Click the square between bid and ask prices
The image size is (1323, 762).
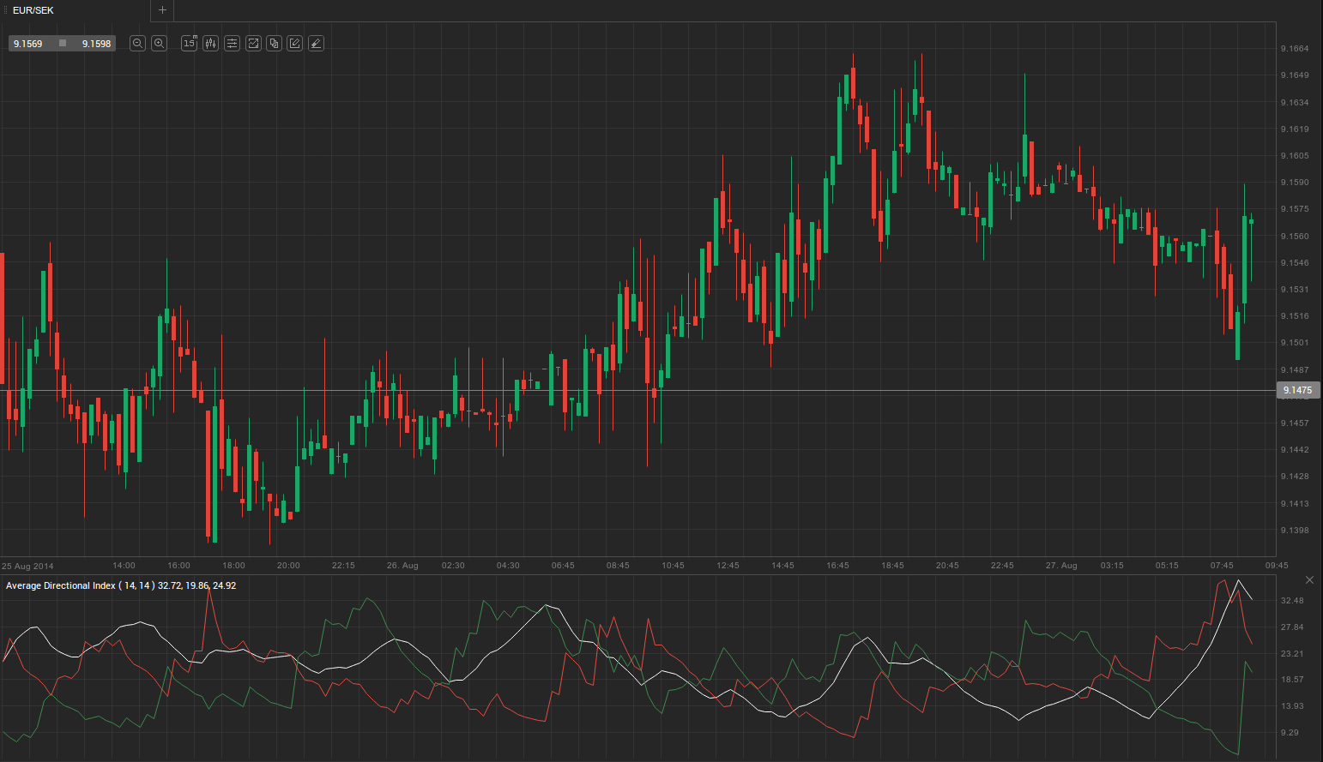(63, 44)
